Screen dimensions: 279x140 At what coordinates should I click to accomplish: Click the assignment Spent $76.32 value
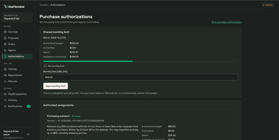(172, 136)
